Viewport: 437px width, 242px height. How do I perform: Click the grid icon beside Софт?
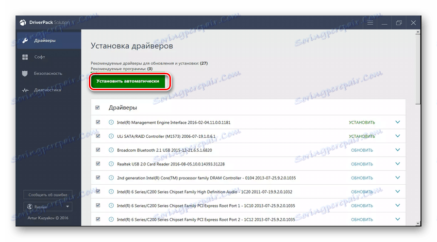pyautogui.click(x=25, y=57)
